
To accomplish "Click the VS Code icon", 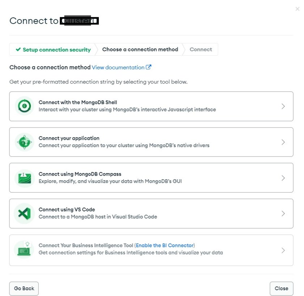I will pos(24,213).
